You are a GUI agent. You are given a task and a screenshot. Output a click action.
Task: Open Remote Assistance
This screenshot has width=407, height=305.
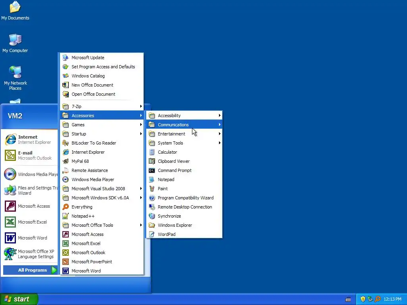point(102,170)
